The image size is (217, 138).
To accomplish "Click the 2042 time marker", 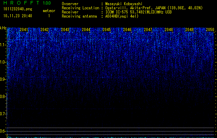I will 45,30.
